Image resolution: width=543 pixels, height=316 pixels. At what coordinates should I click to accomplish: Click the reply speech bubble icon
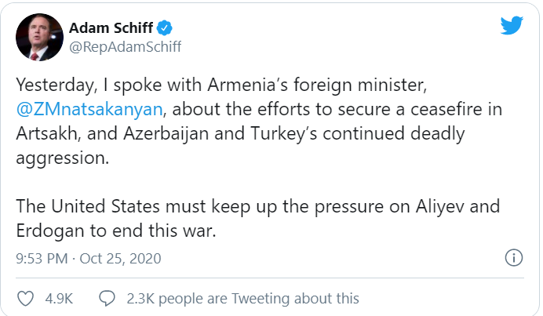click(107, 298)
